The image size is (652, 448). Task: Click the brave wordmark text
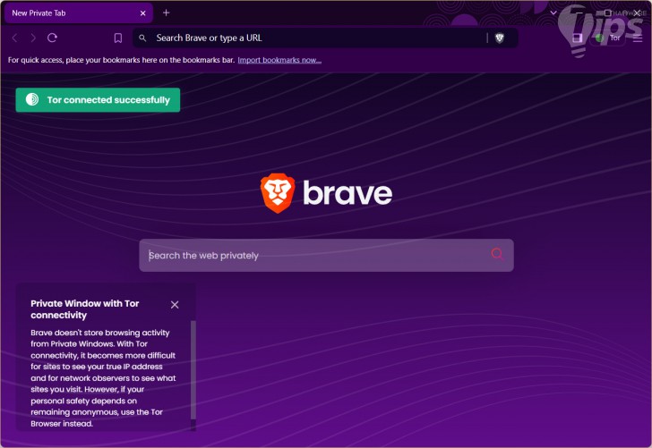click(347, 193)
